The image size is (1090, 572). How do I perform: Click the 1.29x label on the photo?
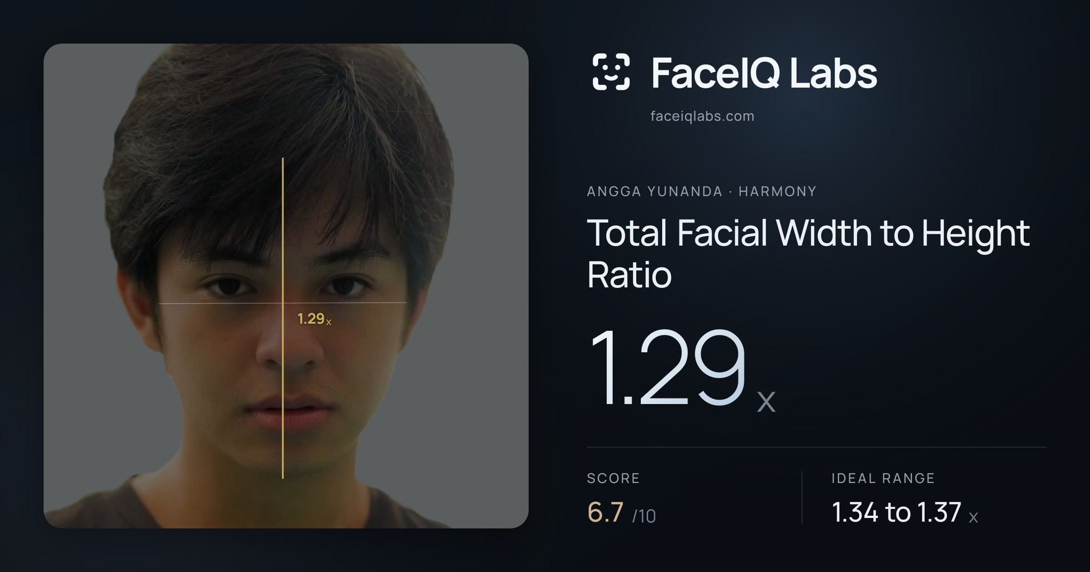tap(314, 319)
